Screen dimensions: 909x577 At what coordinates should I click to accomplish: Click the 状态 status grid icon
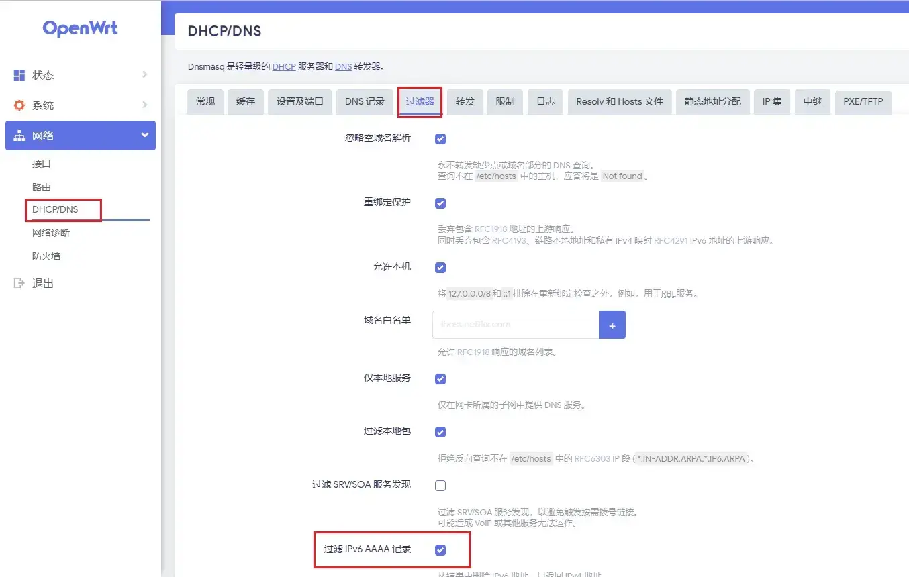point(19,75)
